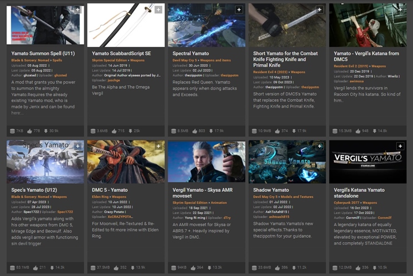Click thumbs-up icon showing 715 endorsements
413x276 pixels.
pos(114,131)
